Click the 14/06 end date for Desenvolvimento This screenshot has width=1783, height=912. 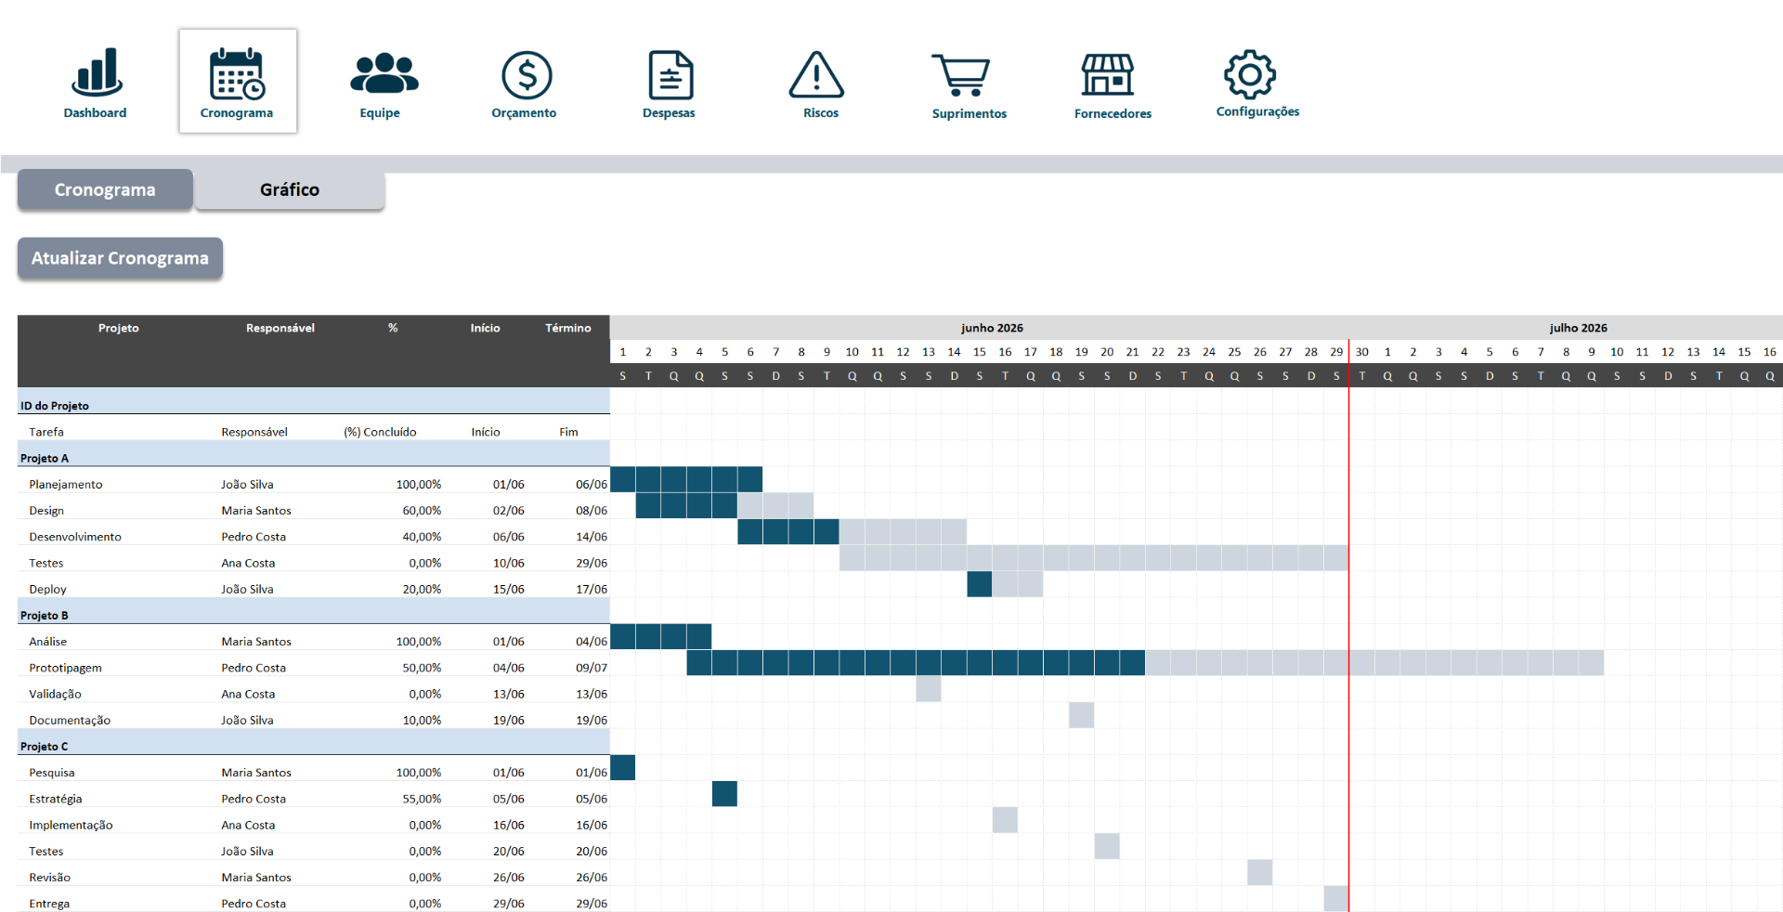[x=592, y=537]
